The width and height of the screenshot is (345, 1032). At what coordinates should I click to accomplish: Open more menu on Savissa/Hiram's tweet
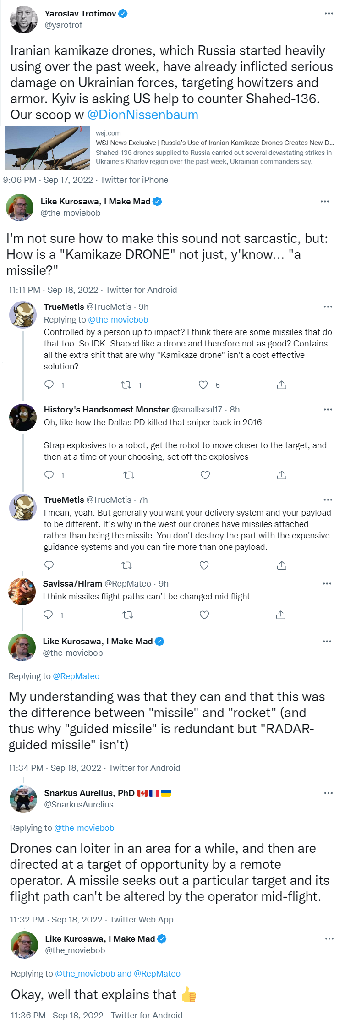tap(327, 584)
